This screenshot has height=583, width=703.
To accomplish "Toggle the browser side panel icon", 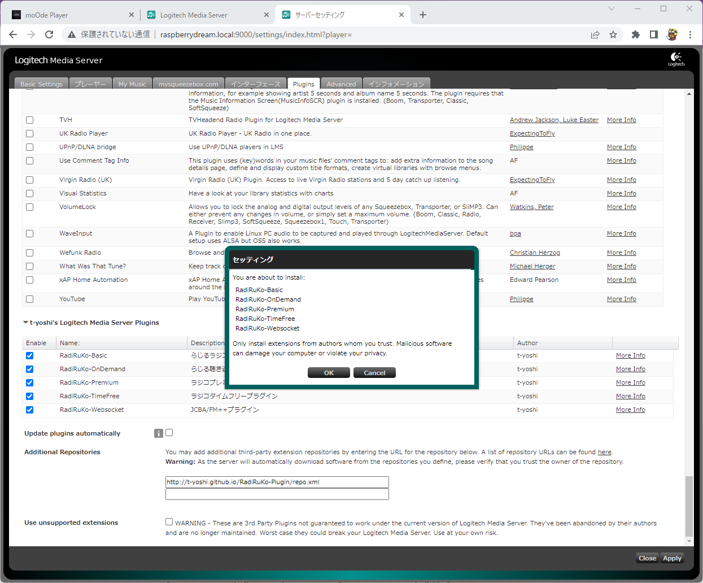I will (x=654, y=34).
